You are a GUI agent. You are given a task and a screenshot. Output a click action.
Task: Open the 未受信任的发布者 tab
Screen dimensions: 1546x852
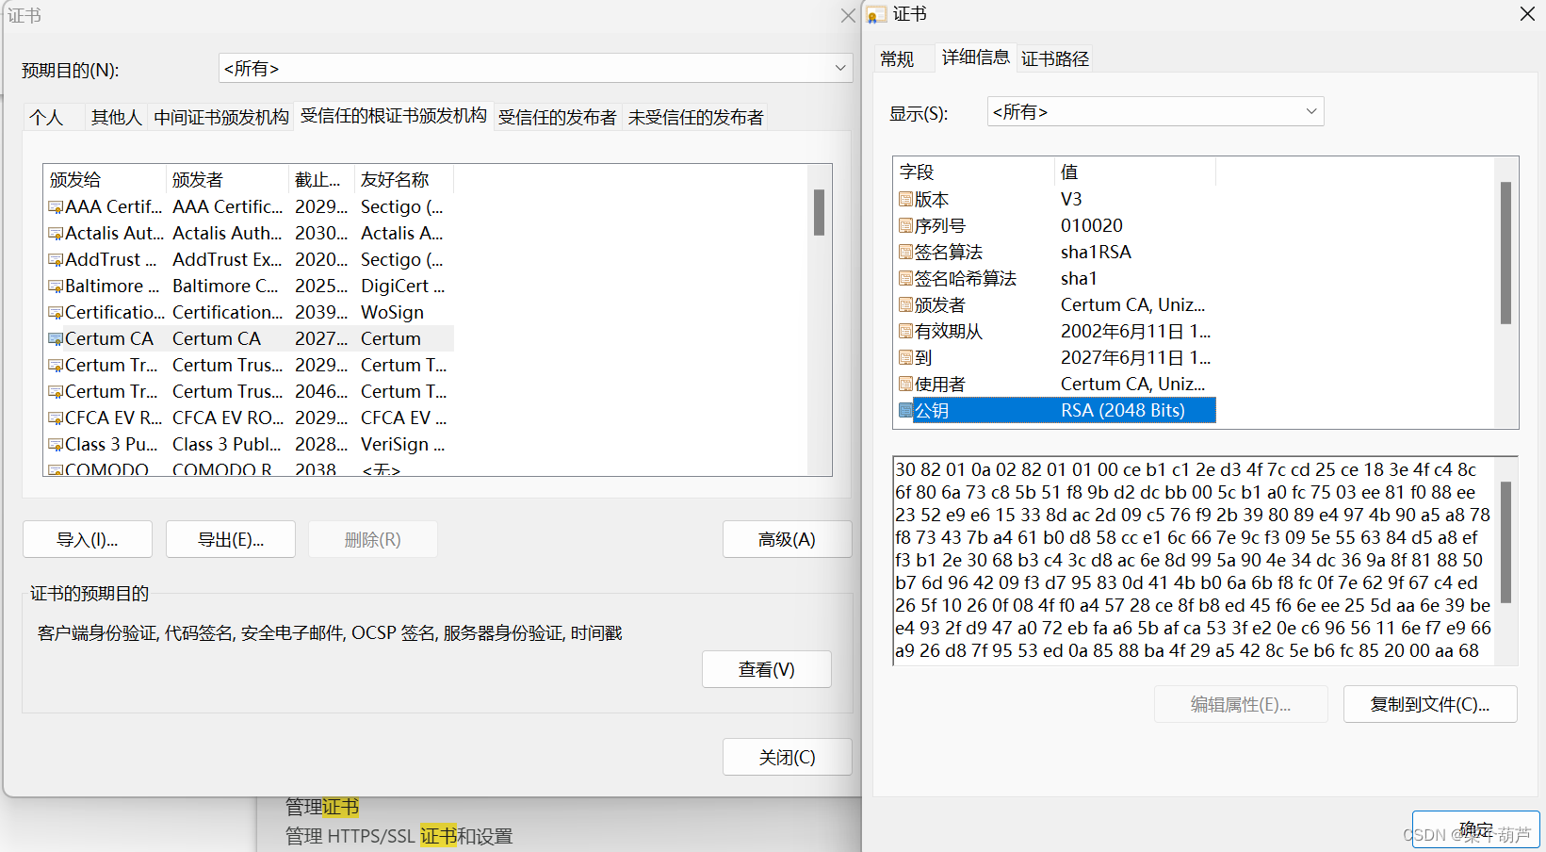pyautogui.click(x=695, y=117)
